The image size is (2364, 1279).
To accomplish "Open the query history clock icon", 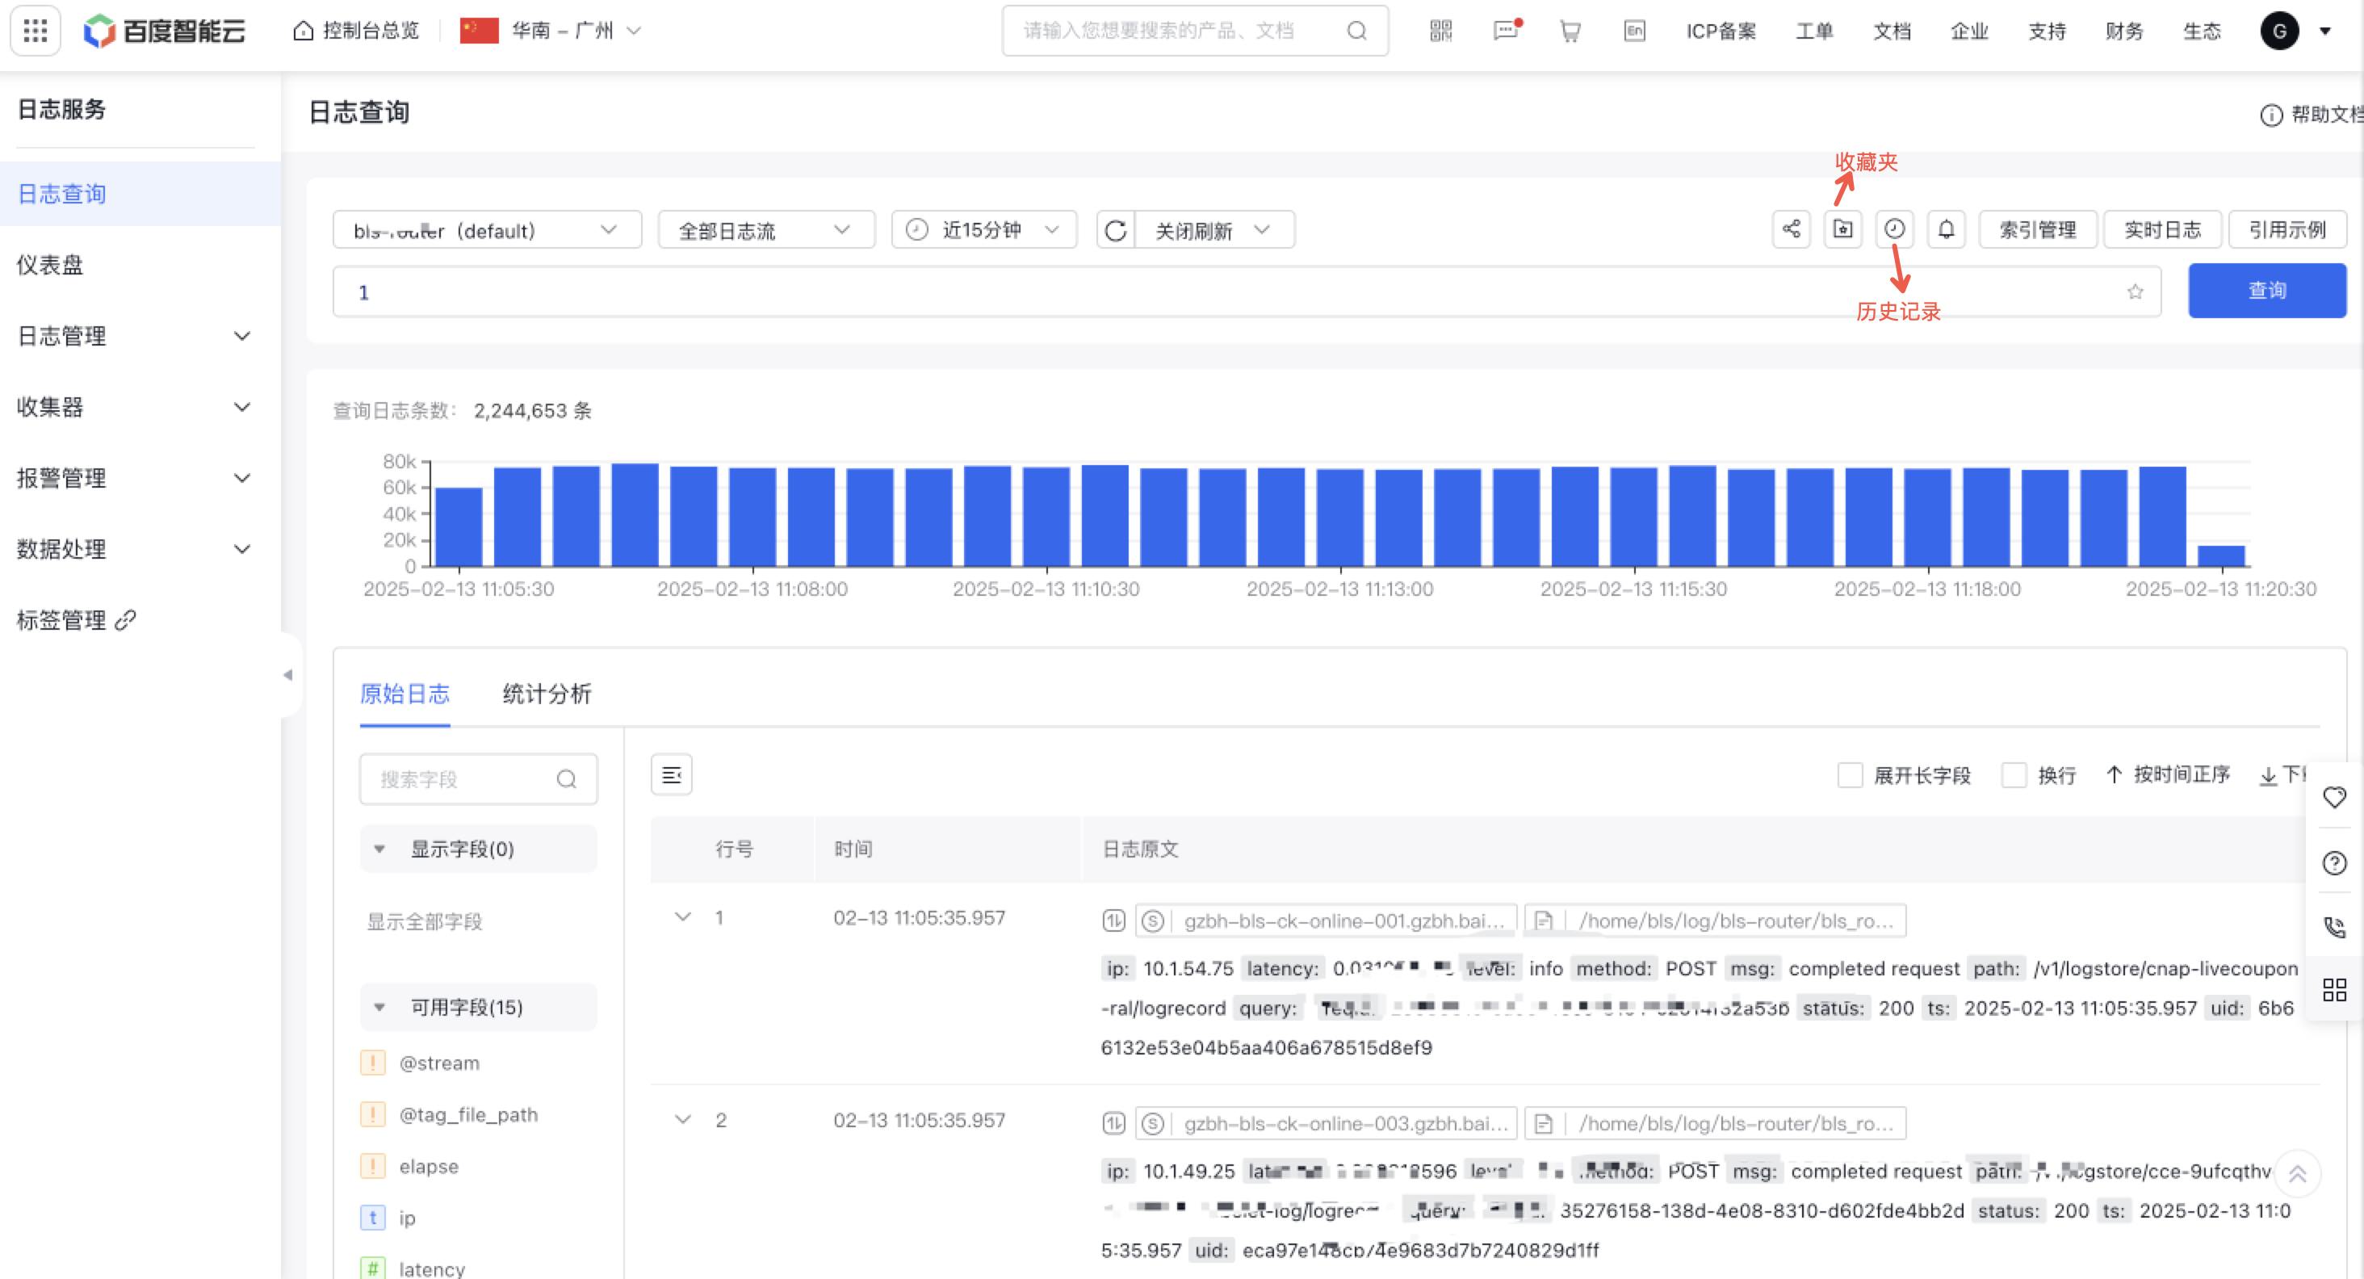I will [x=1894, y=229].
